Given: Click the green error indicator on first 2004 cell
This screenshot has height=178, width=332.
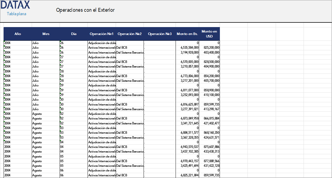Looking at the screenshot, I should [4, 41].
